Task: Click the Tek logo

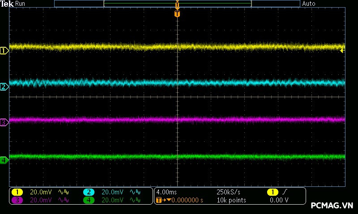Action: (7, 4)
